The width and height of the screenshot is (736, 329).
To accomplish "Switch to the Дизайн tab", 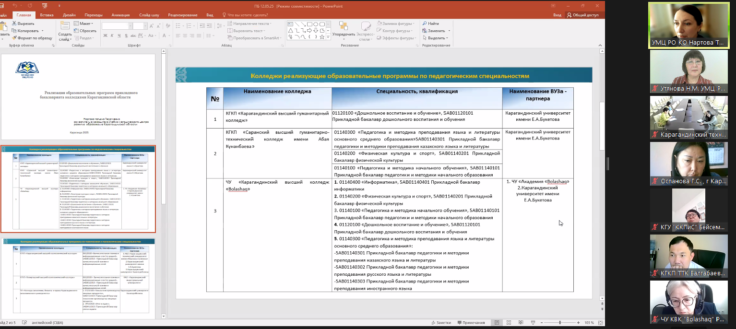I will tap(70, 15).
